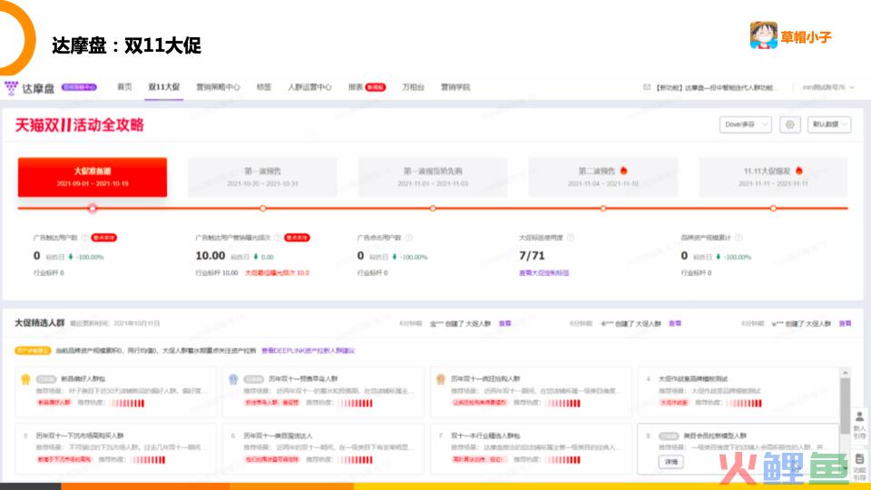Click the red badge on 报表 menu

(x=376, y=87)
